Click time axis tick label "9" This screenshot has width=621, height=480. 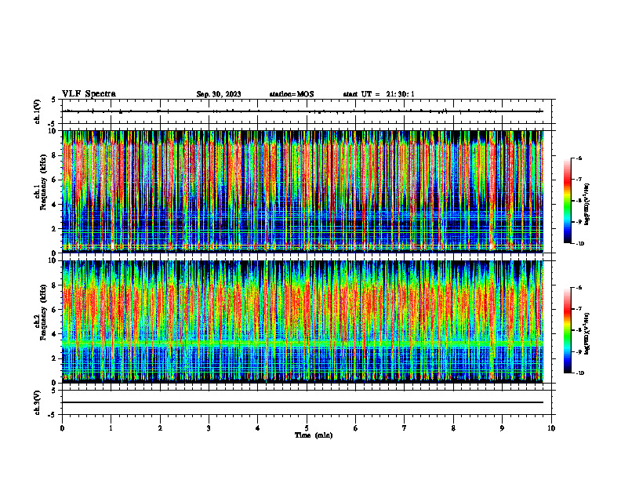(503, 428)
